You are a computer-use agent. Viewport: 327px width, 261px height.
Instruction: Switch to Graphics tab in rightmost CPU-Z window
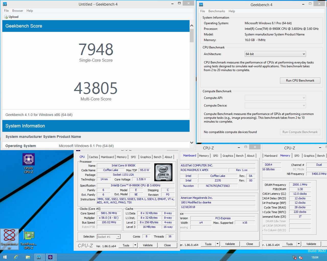click(309, 156)
